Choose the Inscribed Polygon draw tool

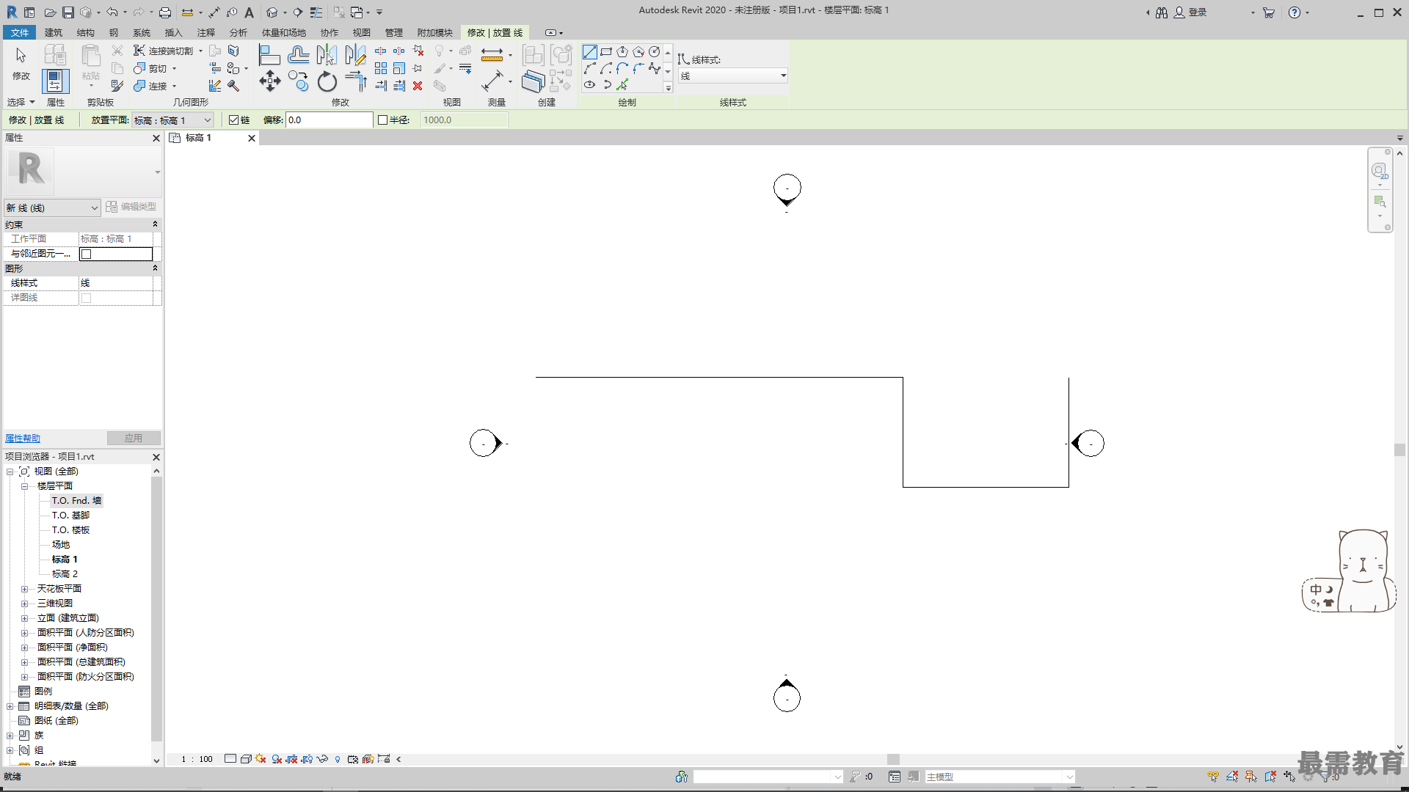point(622,52)
